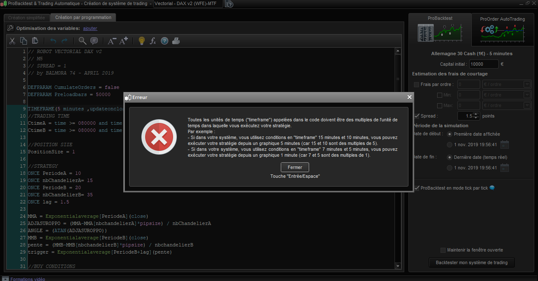Click code line starting trigger = Exponentialaverage
The width and height of the screenshot is (538, 281).
click(100, 252)
